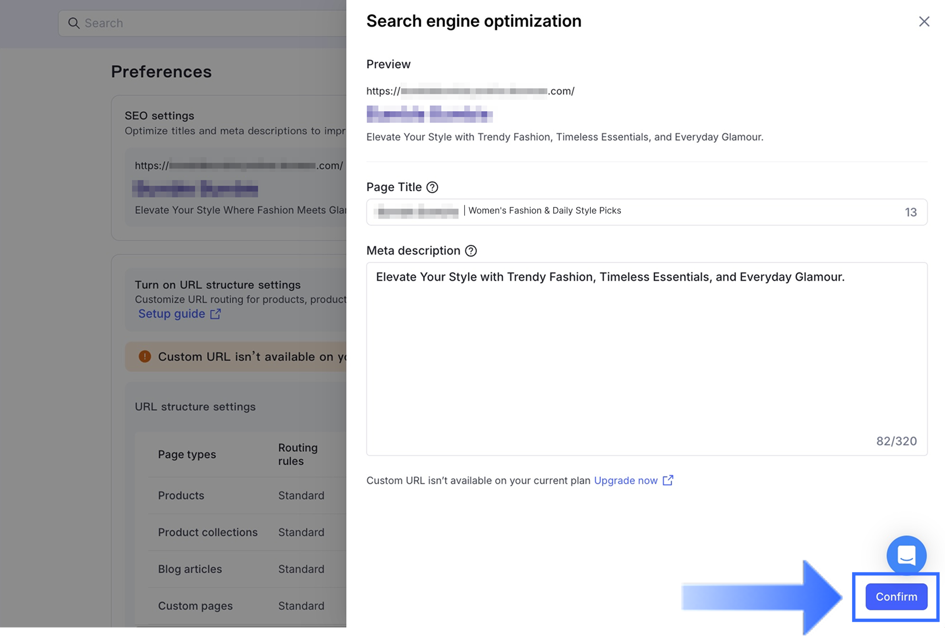Click the search magnifier icon

[74, 23]
